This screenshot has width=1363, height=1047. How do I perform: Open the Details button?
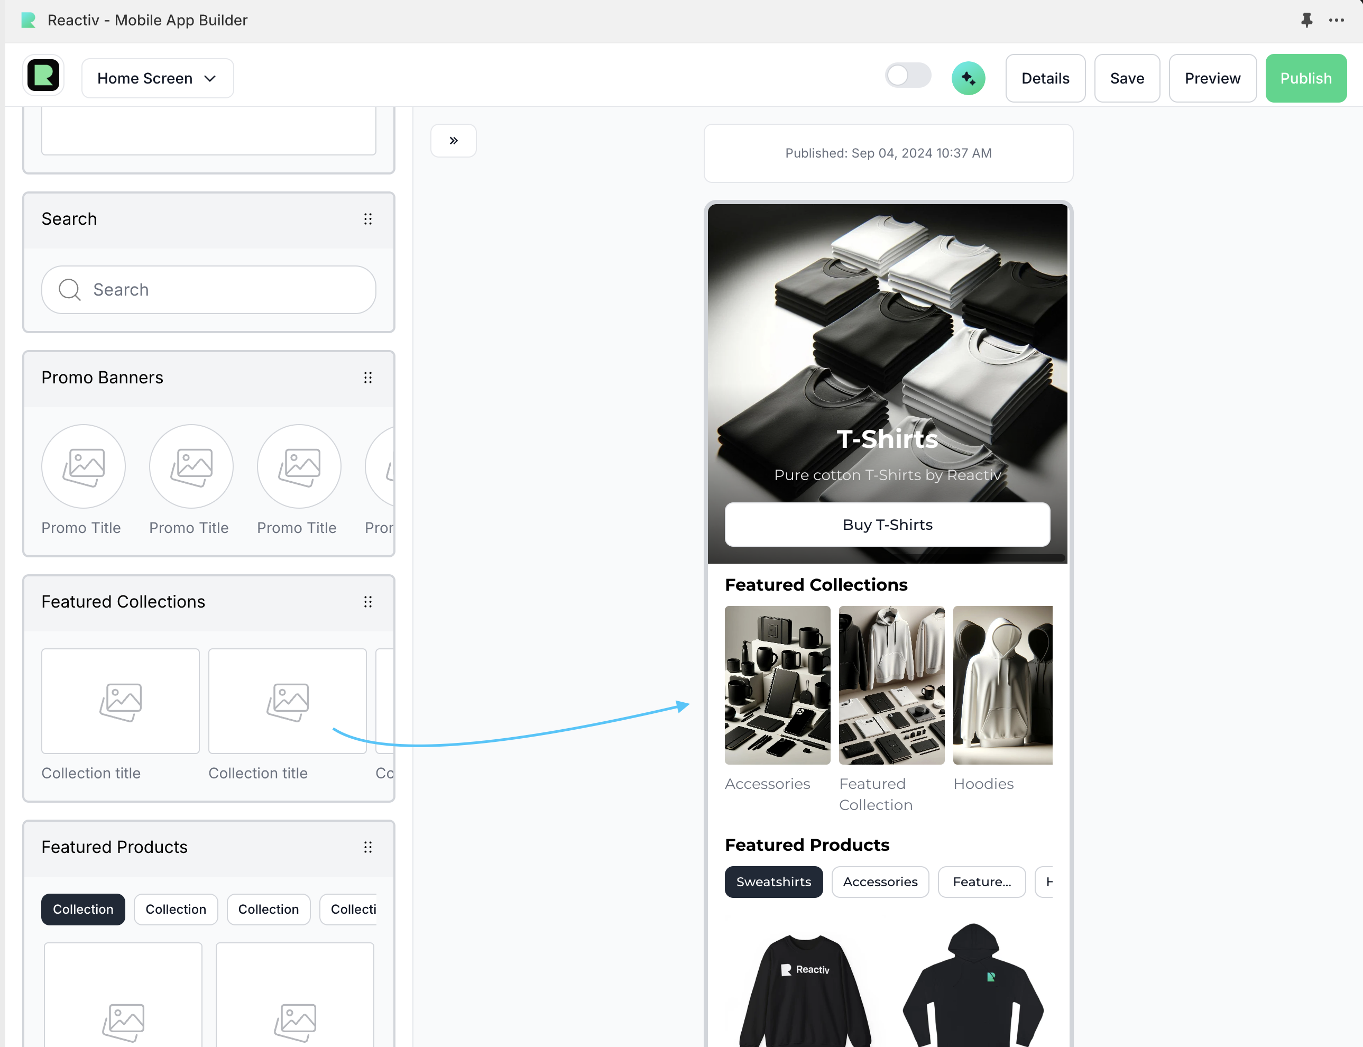click(1045, 78)
